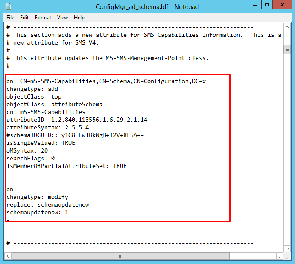Click the horizontal scrollbar left arrow

click(x=9, y=256)
